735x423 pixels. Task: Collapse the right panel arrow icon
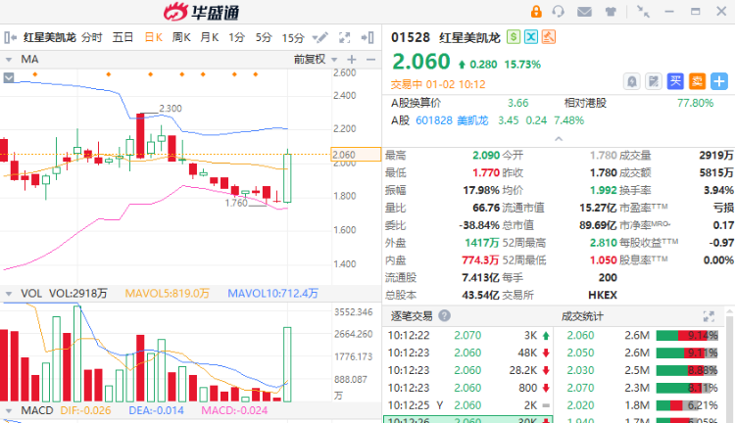(x=367, y=37)
